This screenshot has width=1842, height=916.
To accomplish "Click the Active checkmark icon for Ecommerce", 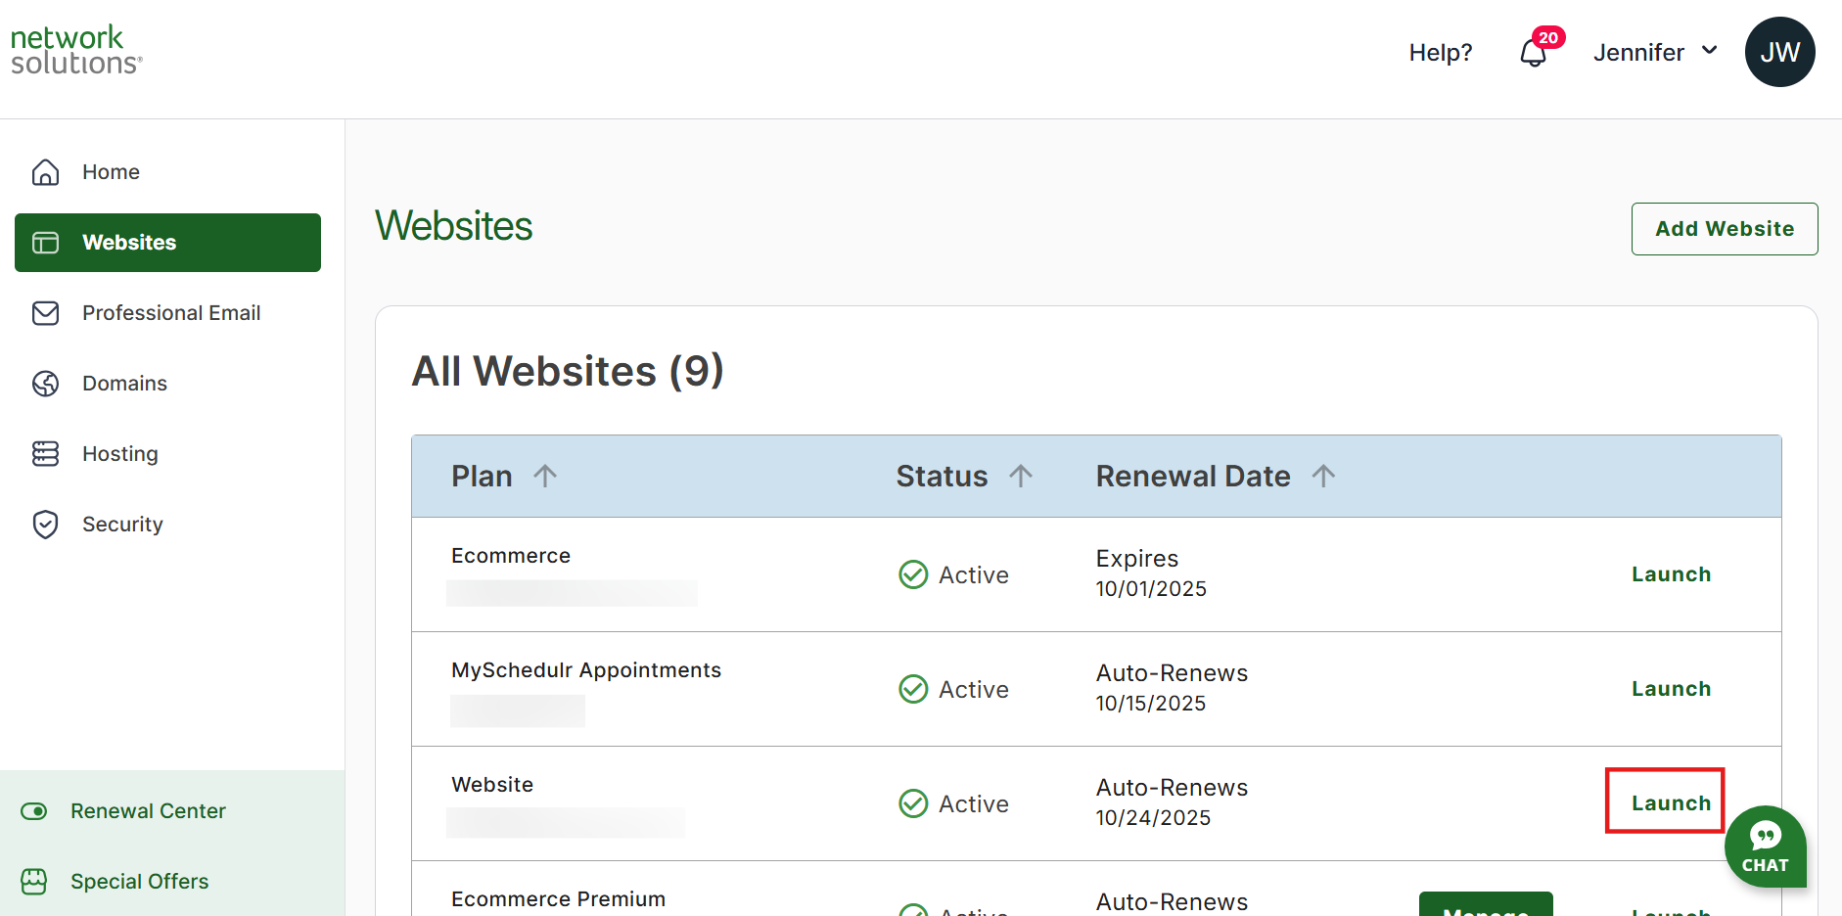I will 913,574.
